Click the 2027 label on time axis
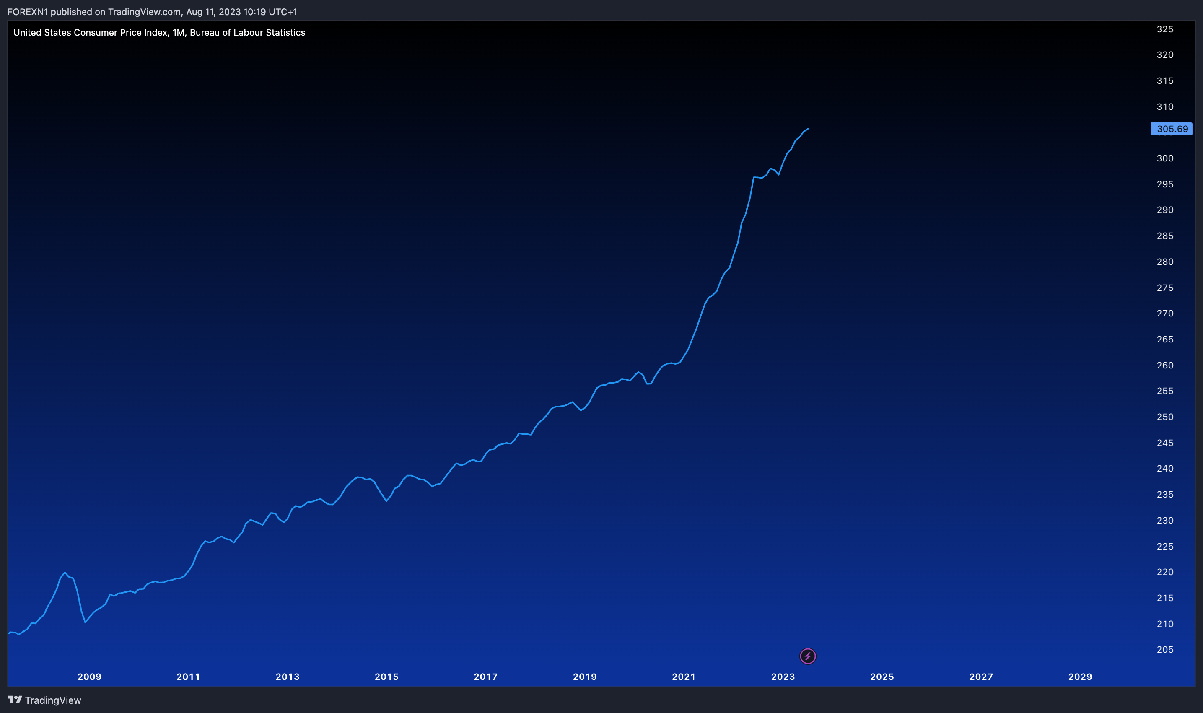The height and width of the screenshot is (713, 1203). 981,677
